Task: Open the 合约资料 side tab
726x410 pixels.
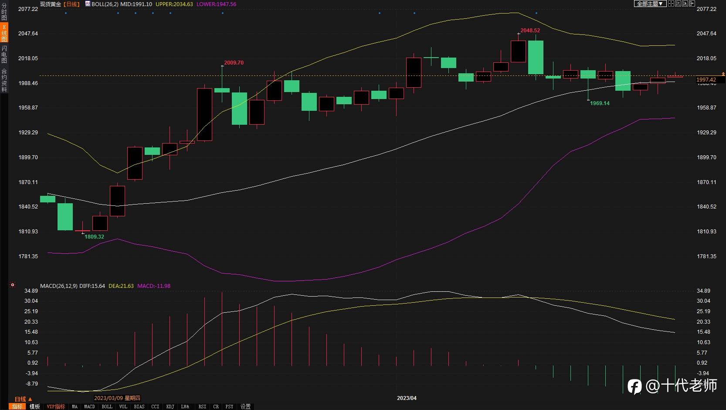Action: pyautogui.click(x=4, y=80)
